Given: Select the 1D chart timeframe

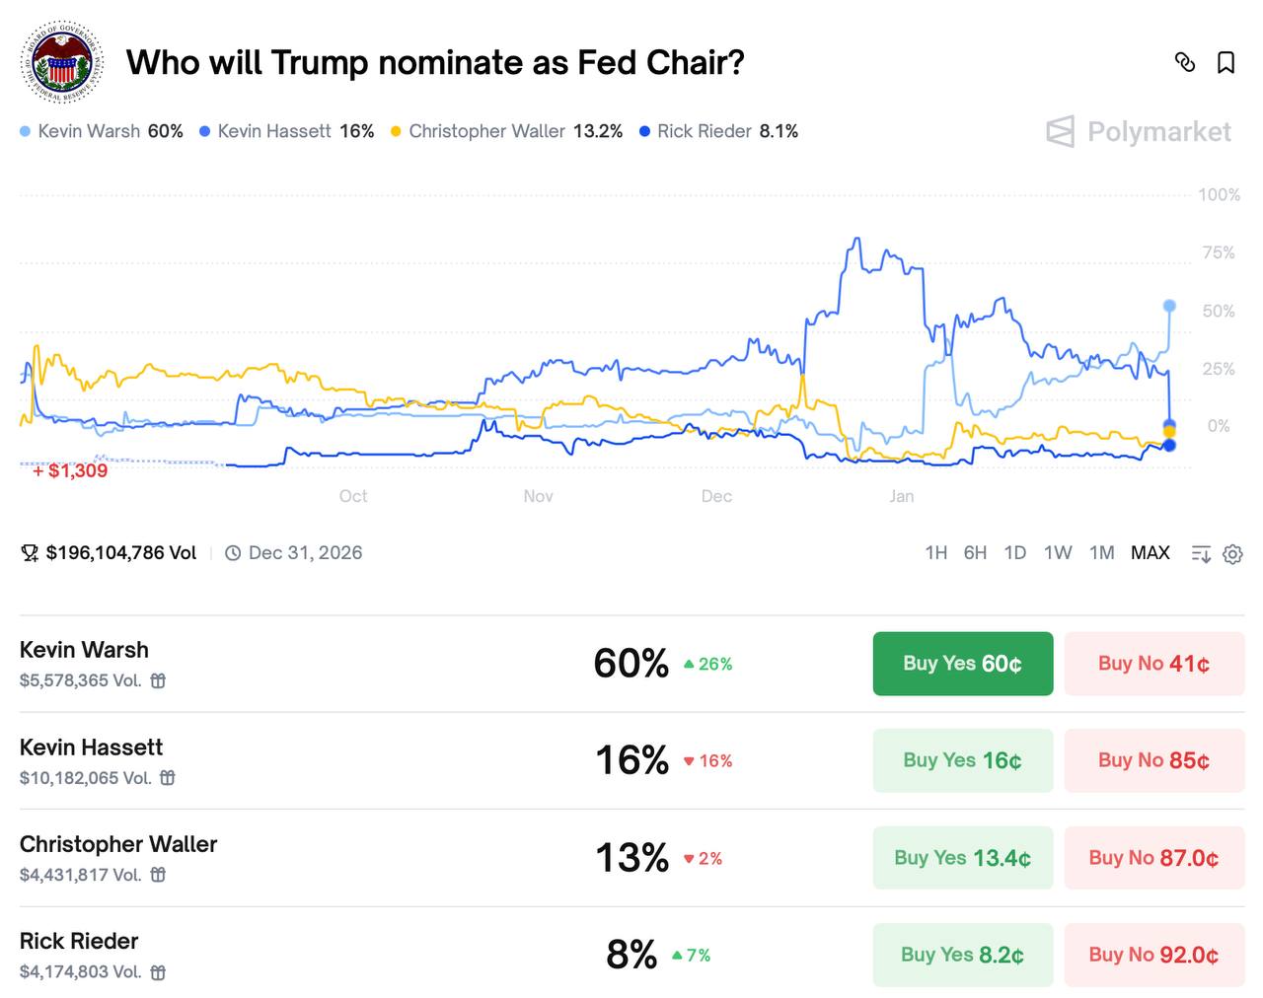Looking at the screenshot, I should (1014, 553).
